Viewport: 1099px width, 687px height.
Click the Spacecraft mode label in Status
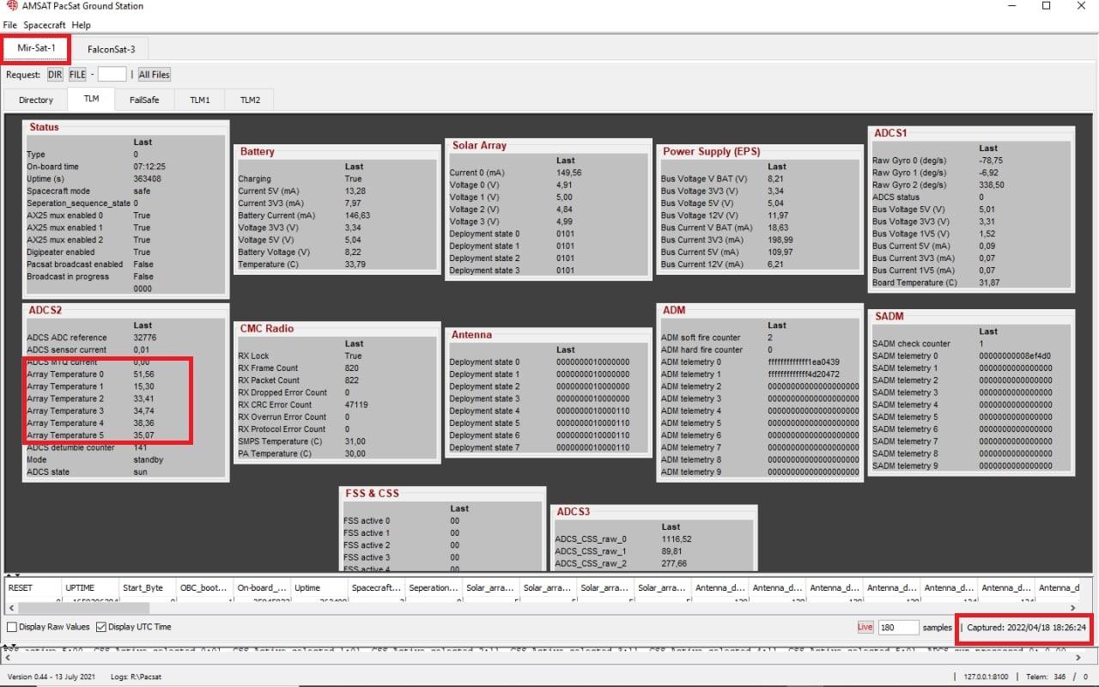58,191
